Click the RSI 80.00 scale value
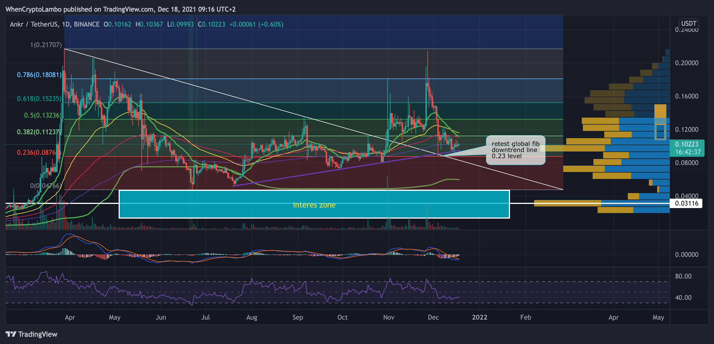Viewport: 714px width, 344px height. [683, 276]
